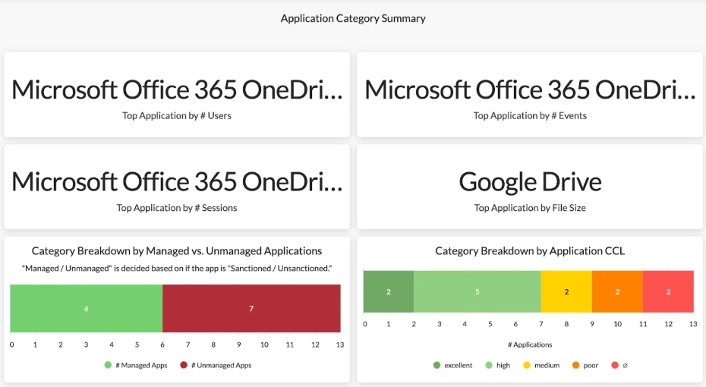This screenshot has height=387, width=706.
Task: Click 'Top Application by # Events' caption
Action: (530, 115)
